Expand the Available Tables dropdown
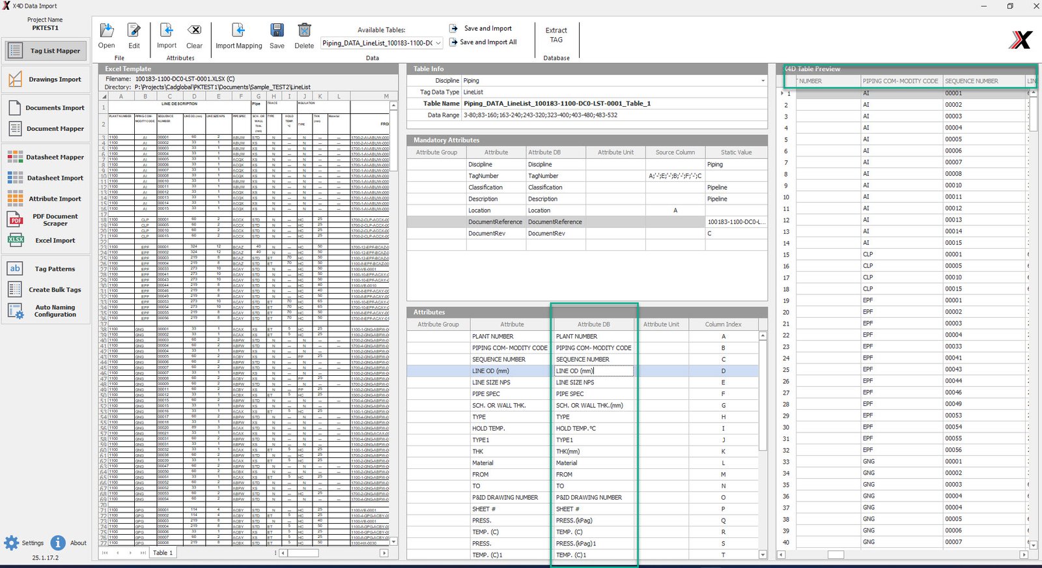Image resolution: width=1042 pixels, height=568 pixels. pos(438,43)
